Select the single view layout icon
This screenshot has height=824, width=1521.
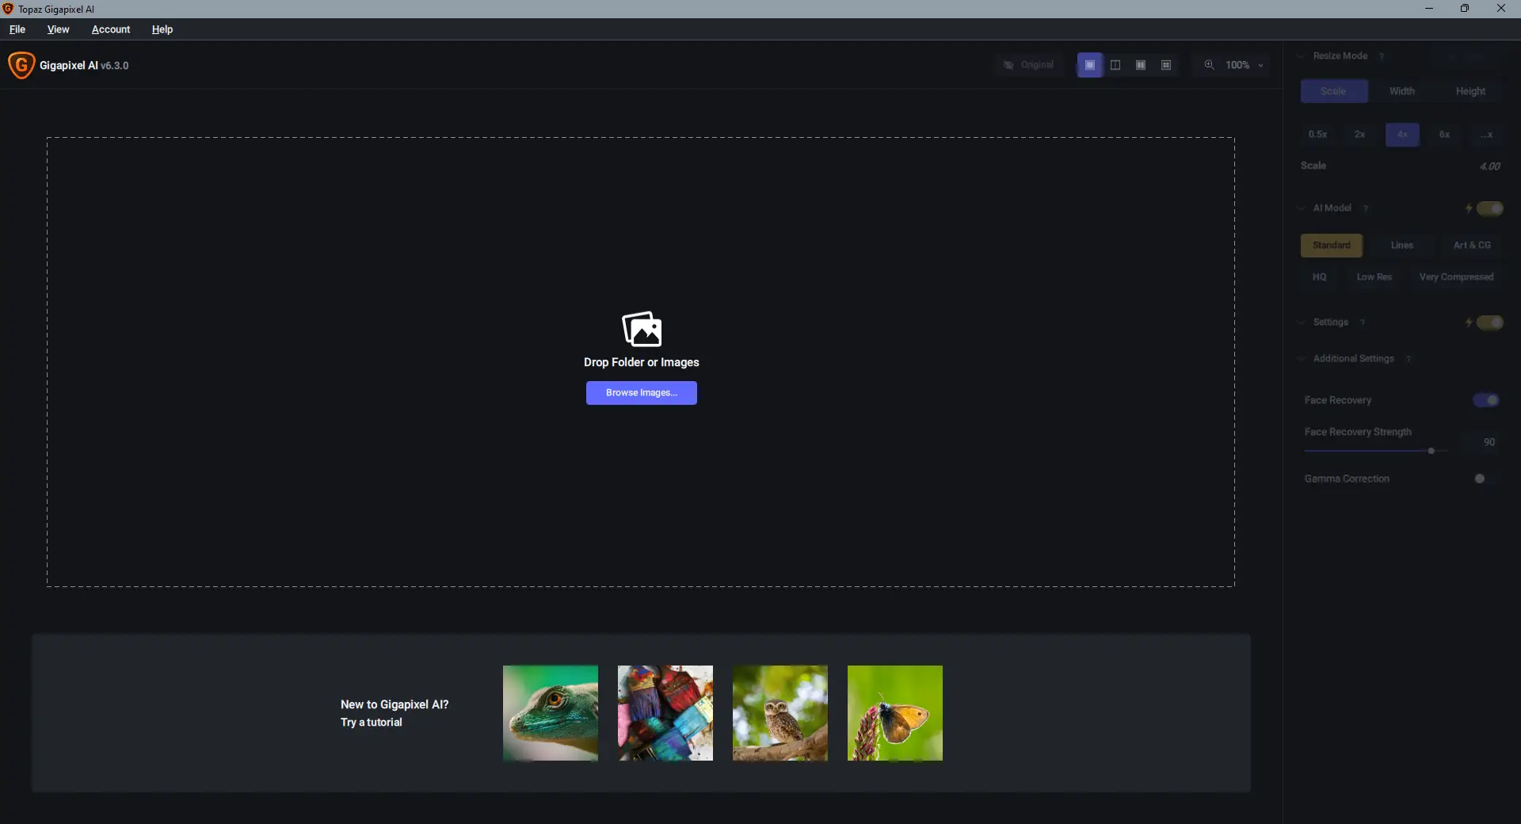pyautogui.click(x=1090, y=65)
